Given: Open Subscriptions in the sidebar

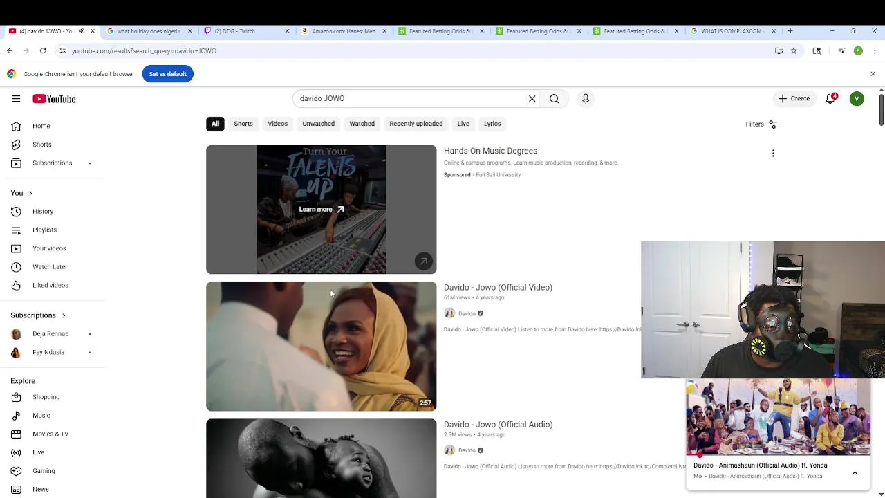Looking at the screenshot, I should pos(52,163).
